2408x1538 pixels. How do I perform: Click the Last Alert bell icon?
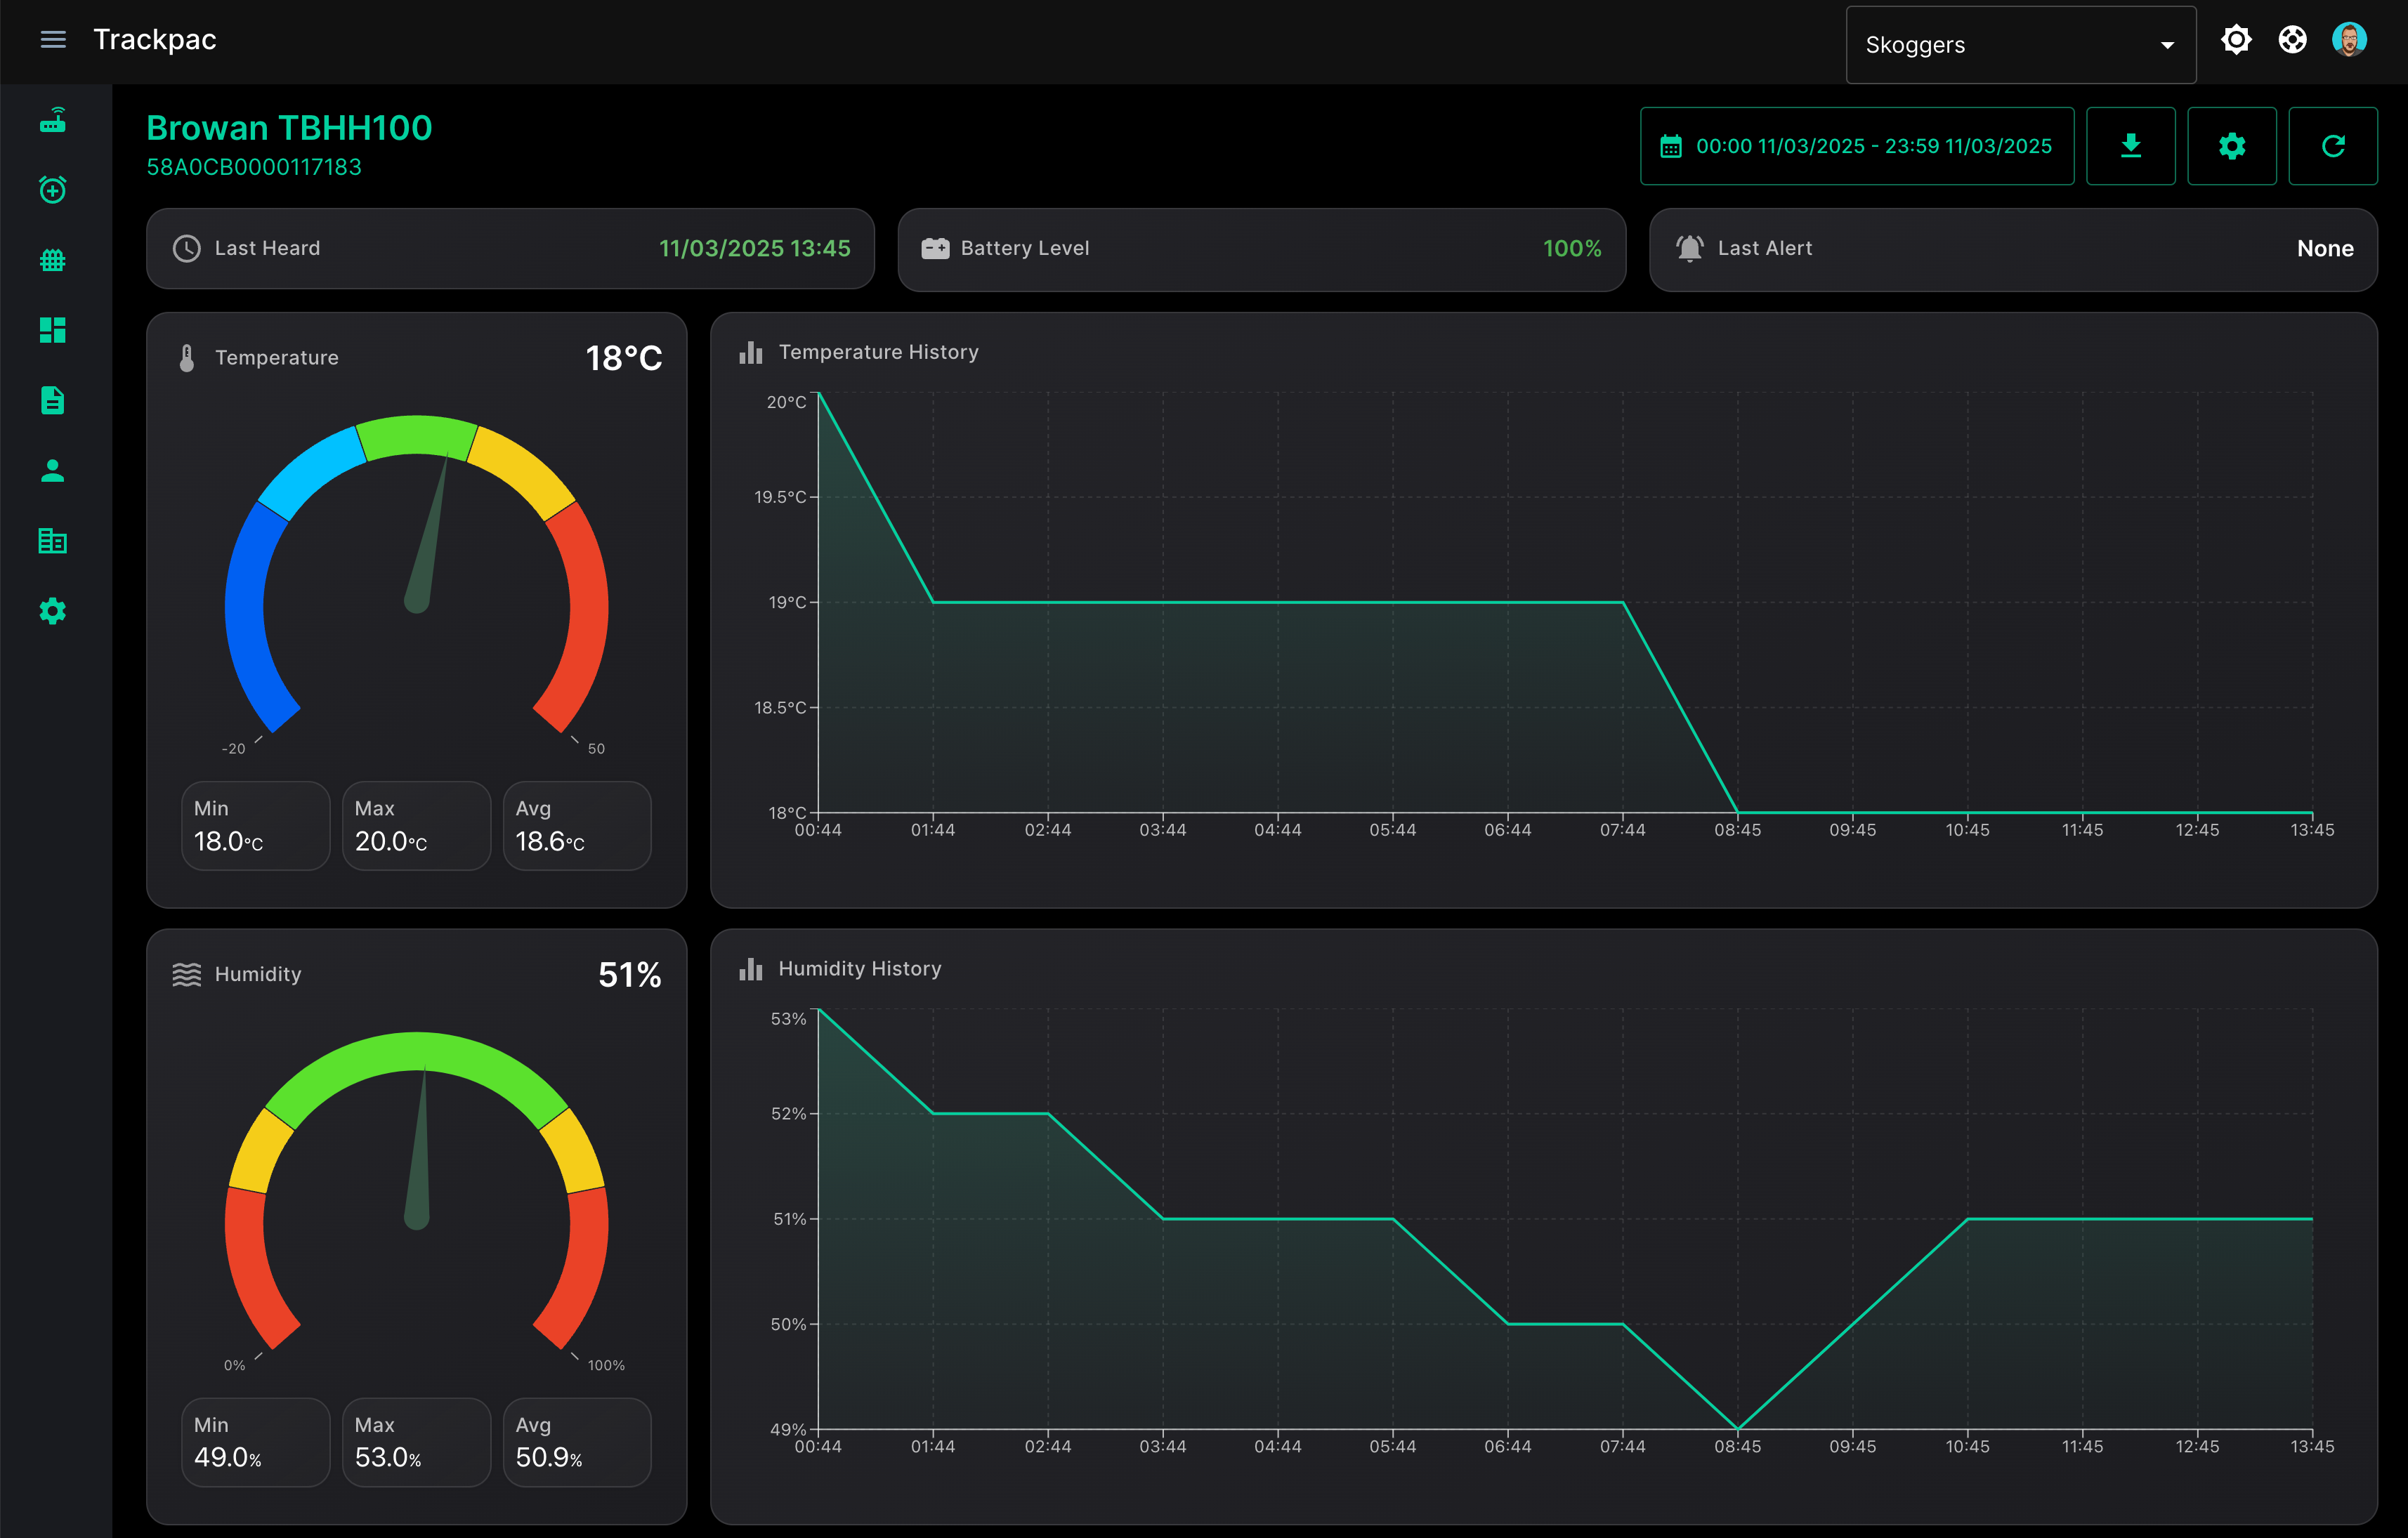[1690, 248]
